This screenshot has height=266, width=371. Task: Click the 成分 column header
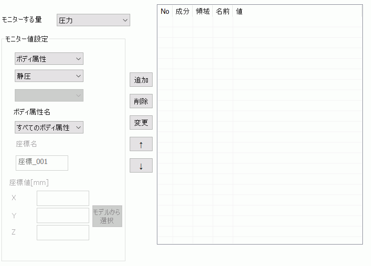183,11
